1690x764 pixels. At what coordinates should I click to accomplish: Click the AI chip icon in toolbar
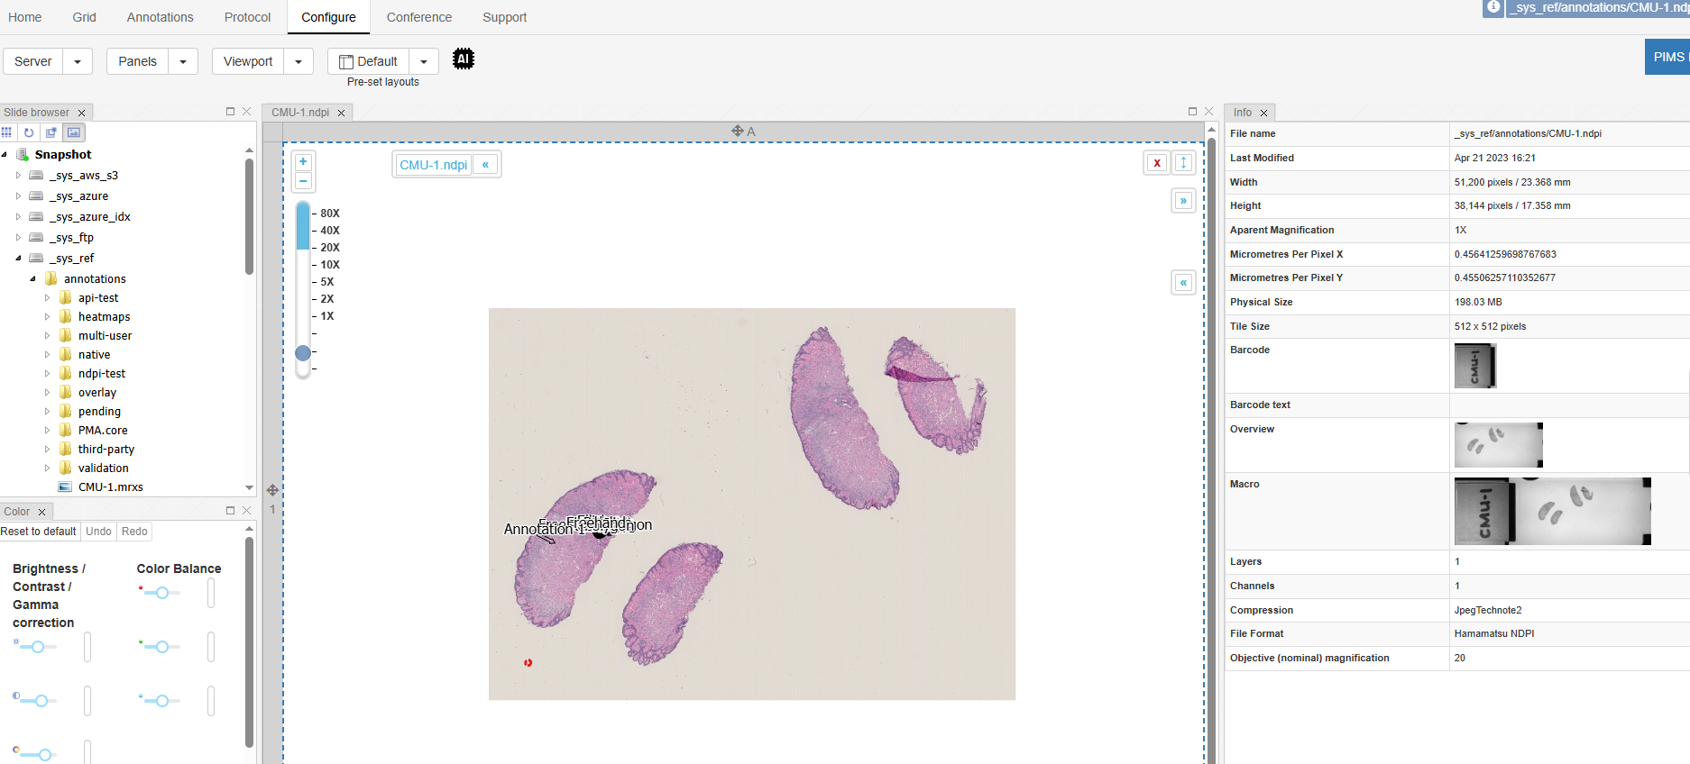coord(463,59)
